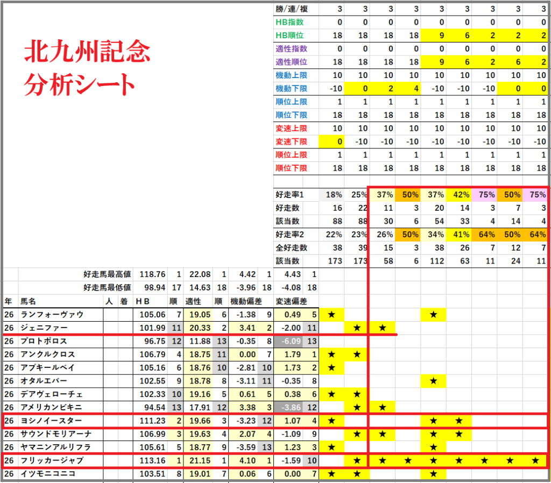Select horse name ジェニファー

(44, 328)
